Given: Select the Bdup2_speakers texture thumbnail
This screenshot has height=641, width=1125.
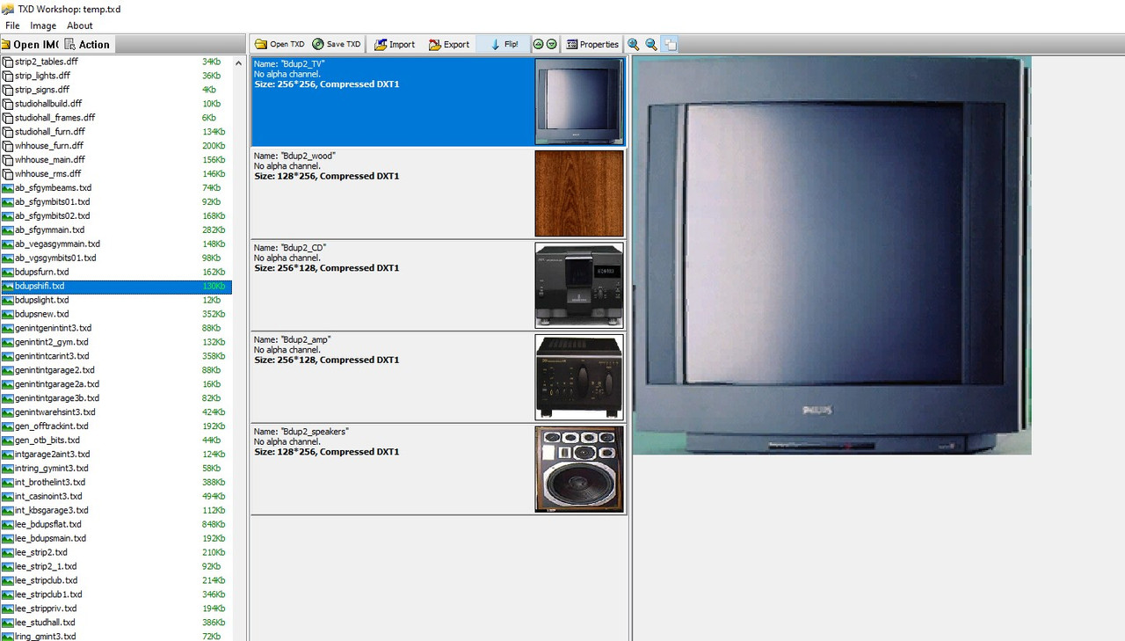Looking at the screenshot, I should [579, 469].
